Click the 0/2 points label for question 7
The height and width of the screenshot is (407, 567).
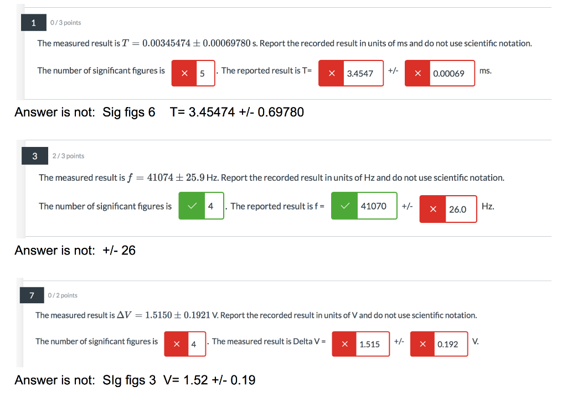point(63,296)
